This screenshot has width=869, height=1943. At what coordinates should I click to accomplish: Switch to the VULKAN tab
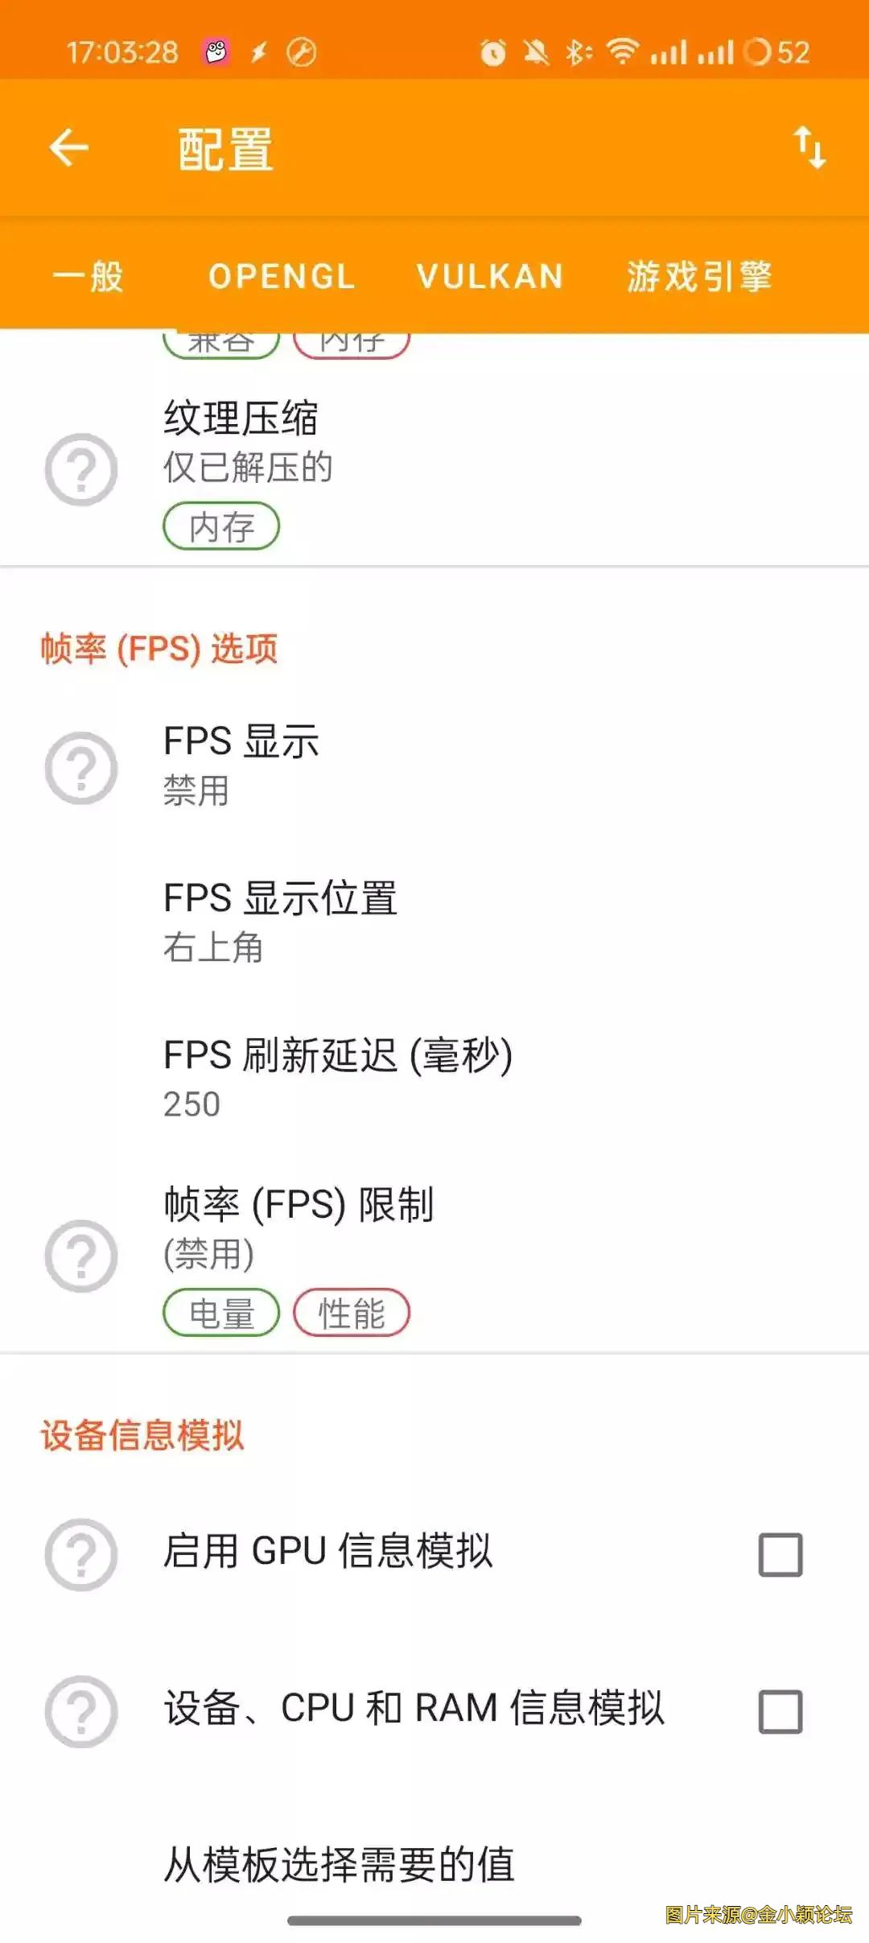tap(489, 277)
